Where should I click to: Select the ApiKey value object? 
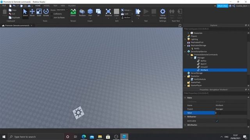pos(203,61)
